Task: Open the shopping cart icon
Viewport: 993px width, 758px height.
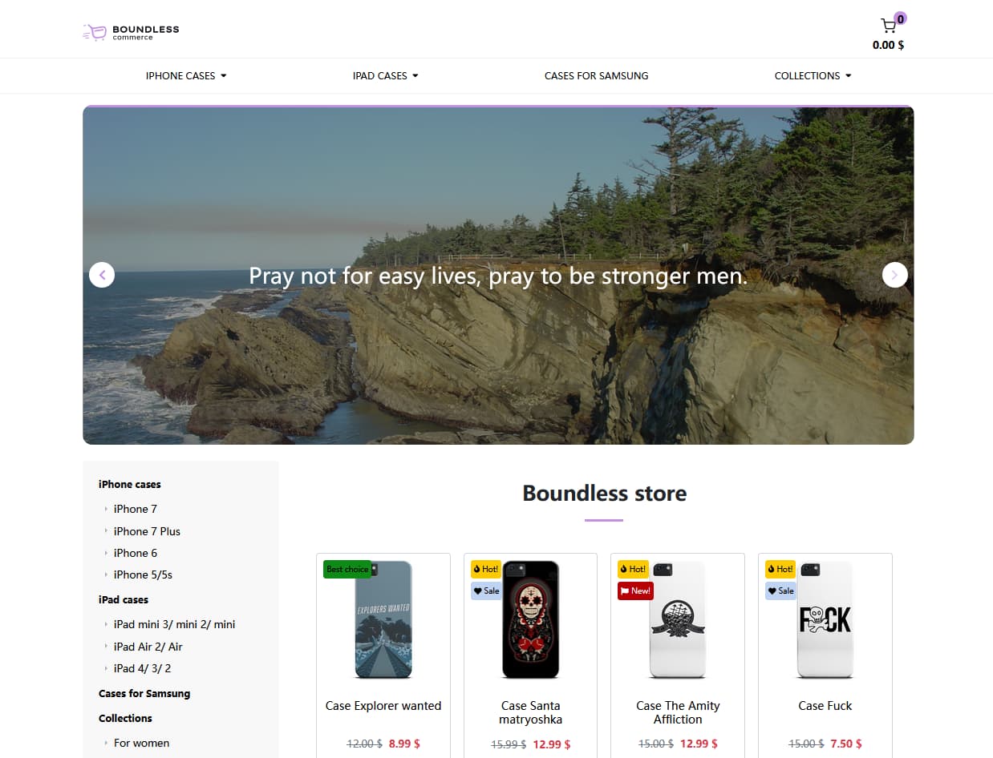Action: [x=887, y=25]
